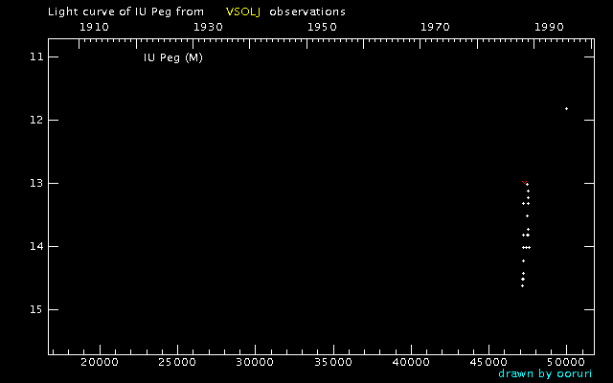Viewport: 613px width, 383px height.
Task: Click the data point at magnitude 13.5
Action: click(x=527, y=216)
